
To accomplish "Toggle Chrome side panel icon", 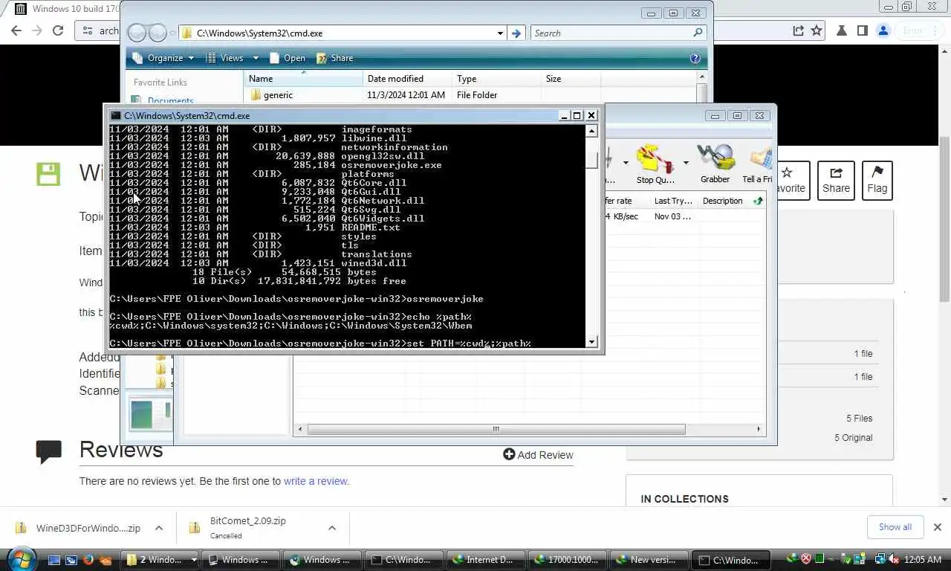I will click(863, 30).
